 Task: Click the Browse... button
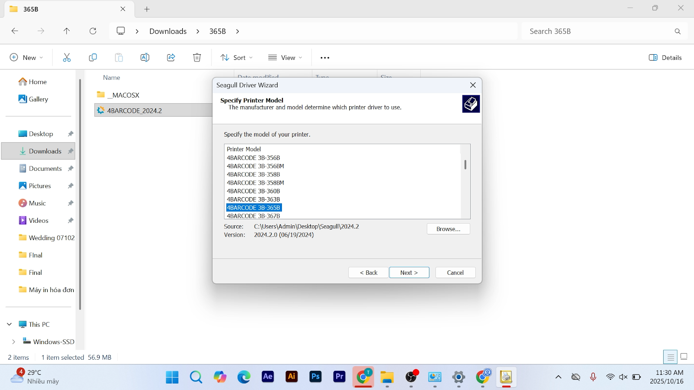448,229
